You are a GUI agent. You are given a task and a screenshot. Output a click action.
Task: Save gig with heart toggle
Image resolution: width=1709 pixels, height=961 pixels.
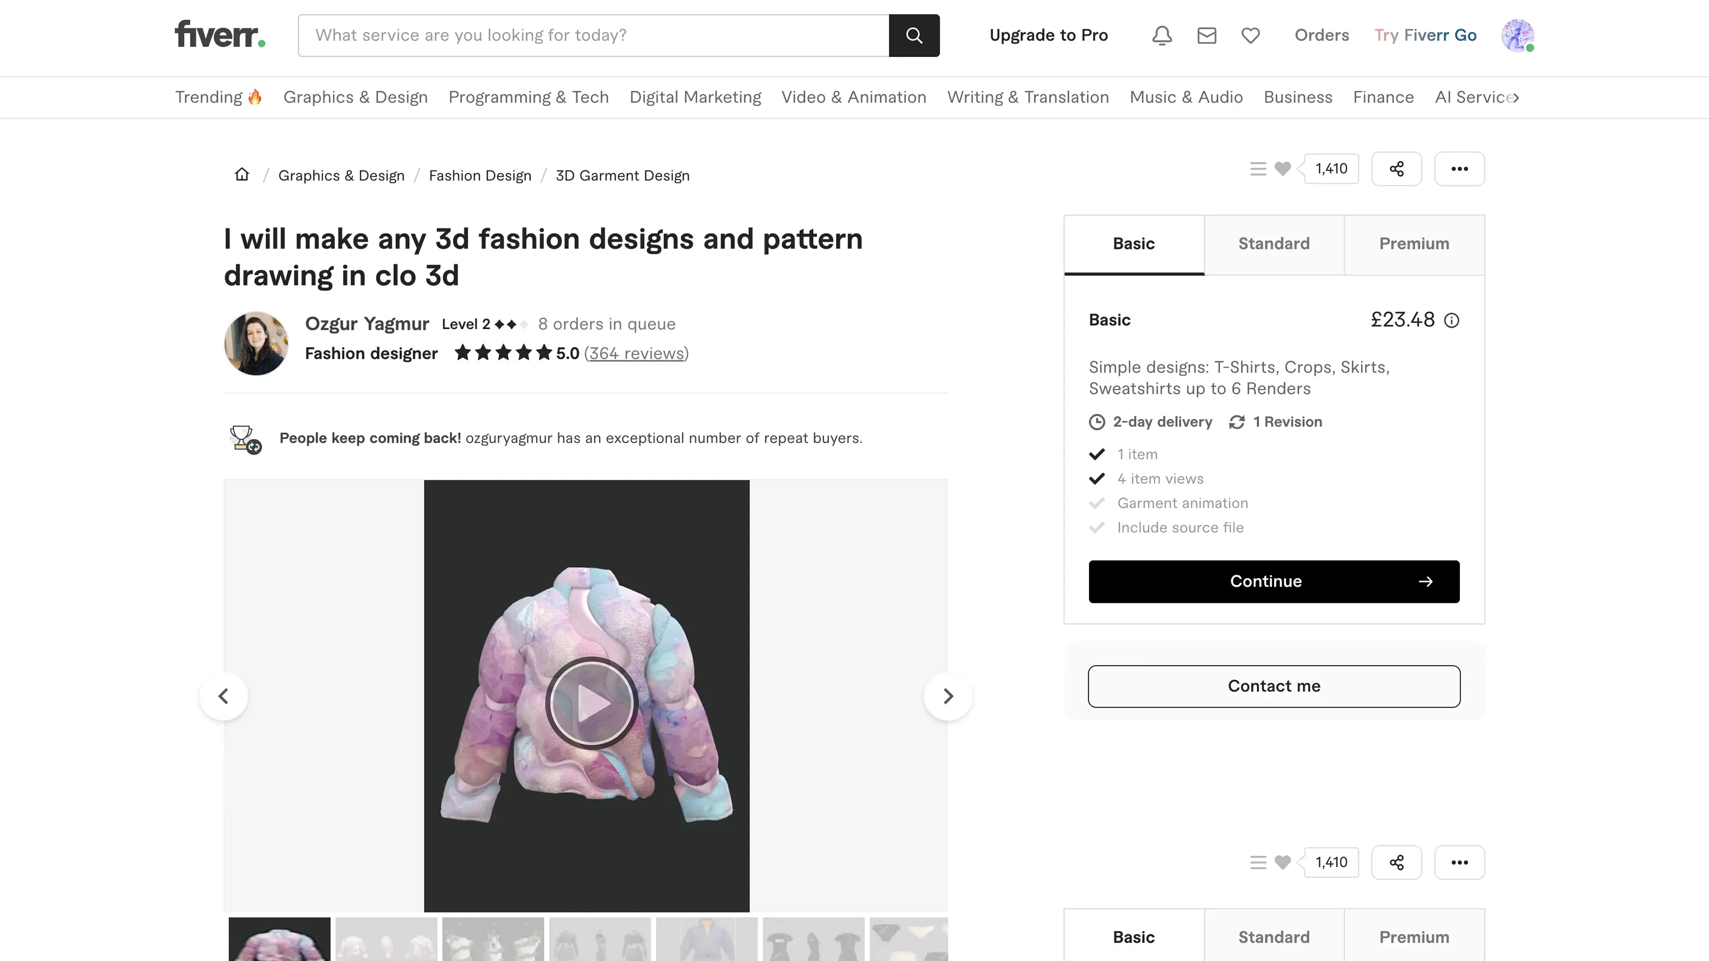tap(1282, 169)
